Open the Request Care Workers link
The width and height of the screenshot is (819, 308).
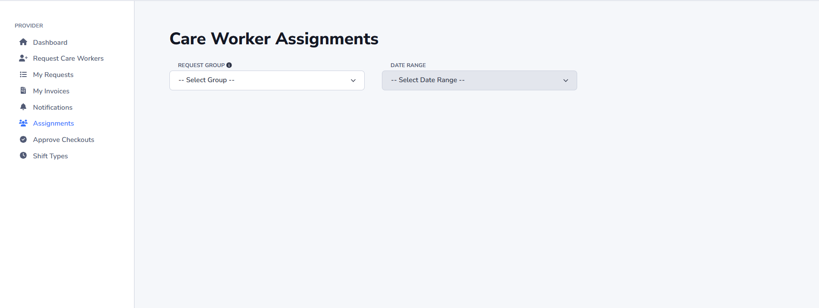tap(68, 59)
